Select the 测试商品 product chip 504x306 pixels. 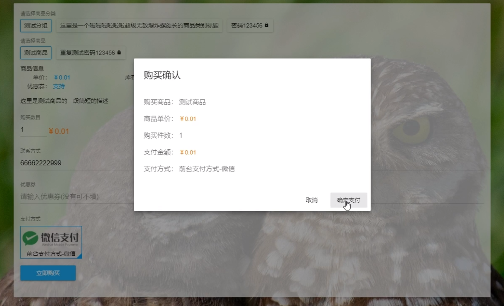pos(36,53)
